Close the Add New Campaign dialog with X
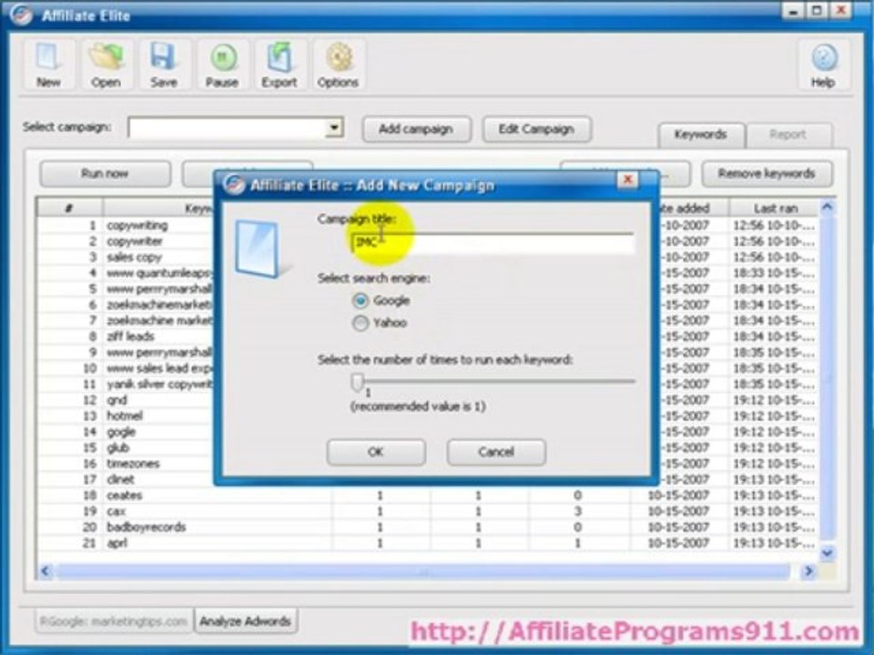This screenshot has height=655, width=874. [x=627, y=180]
